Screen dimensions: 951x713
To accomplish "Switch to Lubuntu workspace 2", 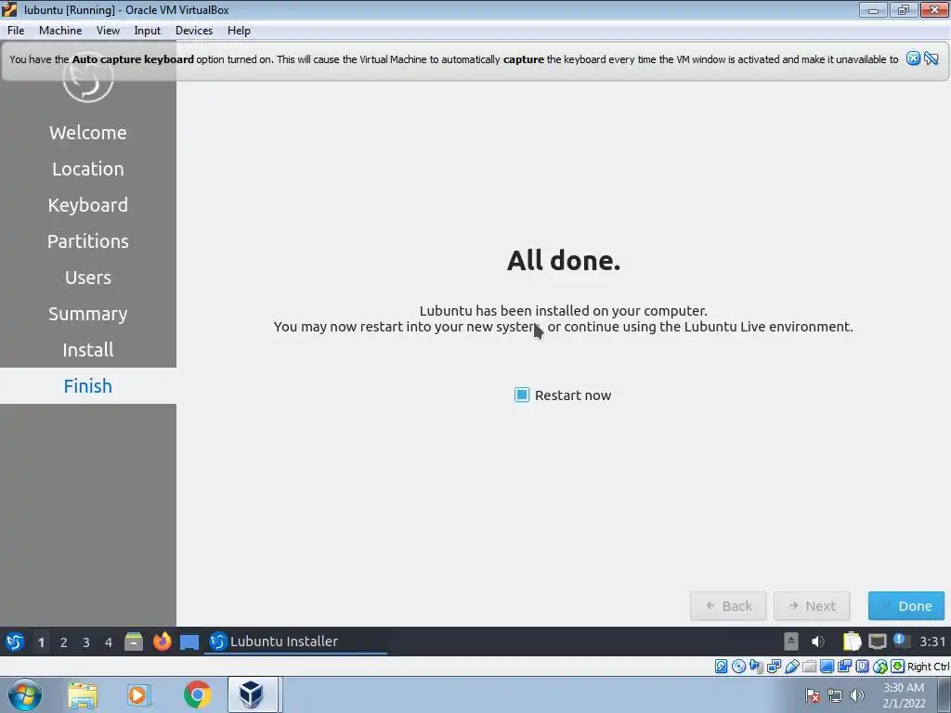I will tap(64, 642).
